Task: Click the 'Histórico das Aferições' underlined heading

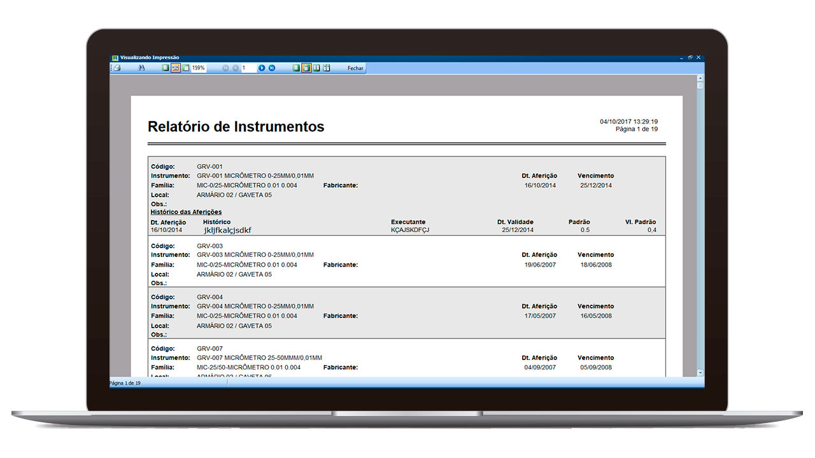Action: 186,212
